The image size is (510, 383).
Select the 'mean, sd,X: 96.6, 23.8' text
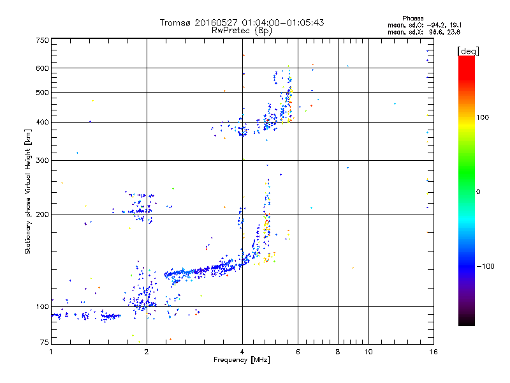tap(424, 32)
